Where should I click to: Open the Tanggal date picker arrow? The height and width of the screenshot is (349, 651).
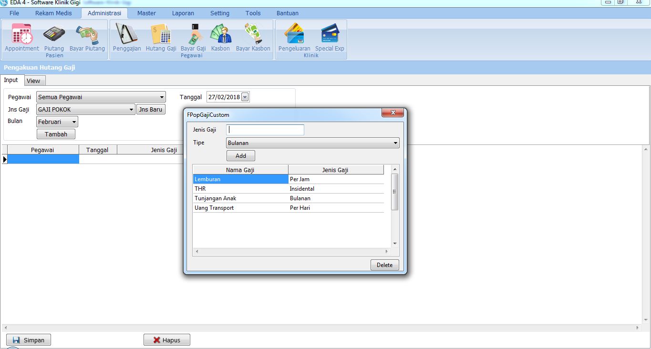(x=245, y=97)
